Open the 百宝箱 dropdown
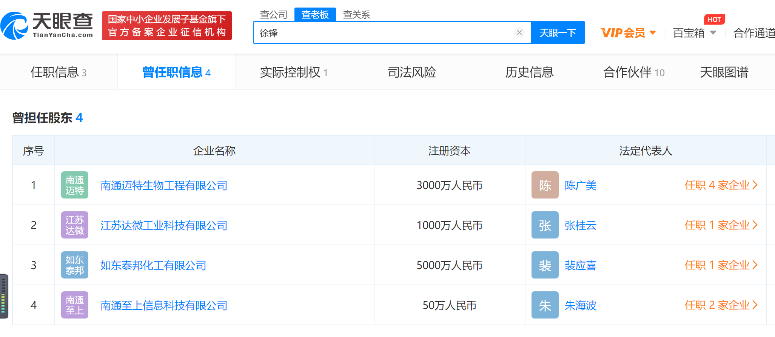 [694, 33]
